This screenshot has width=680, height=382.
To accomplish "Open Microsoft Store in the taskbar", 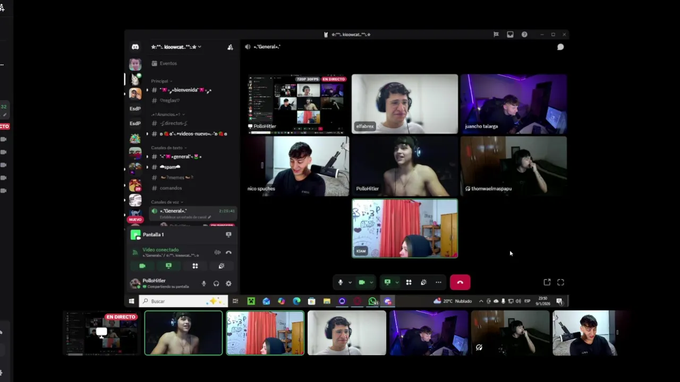I will [311, 301].
